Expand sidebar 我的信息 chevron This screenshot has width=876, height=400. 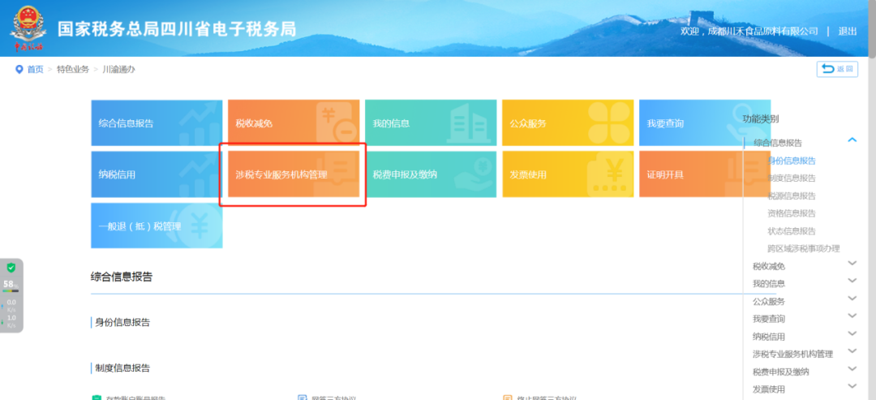click(852, 281)
